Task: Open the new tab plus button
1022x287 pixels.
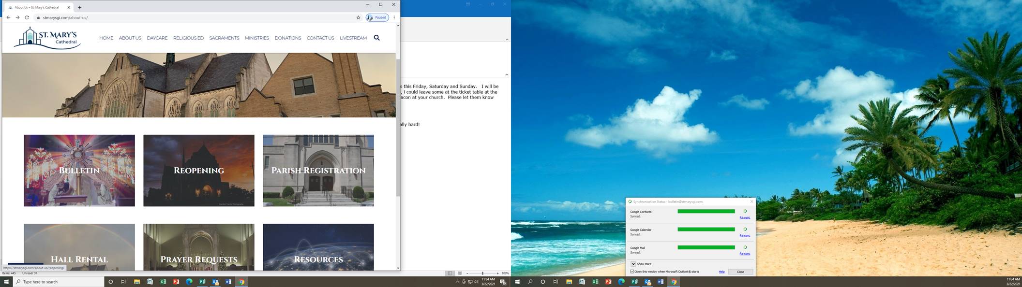Action: click(80, 7)
